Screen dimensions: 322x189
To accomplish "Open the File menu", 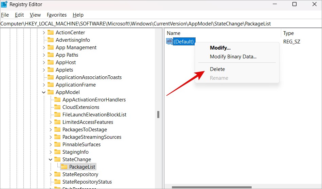I will point(5,15).
